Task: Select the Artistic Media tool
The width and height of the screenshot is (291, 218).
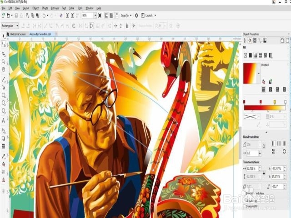Action: [x=3, y=87]
